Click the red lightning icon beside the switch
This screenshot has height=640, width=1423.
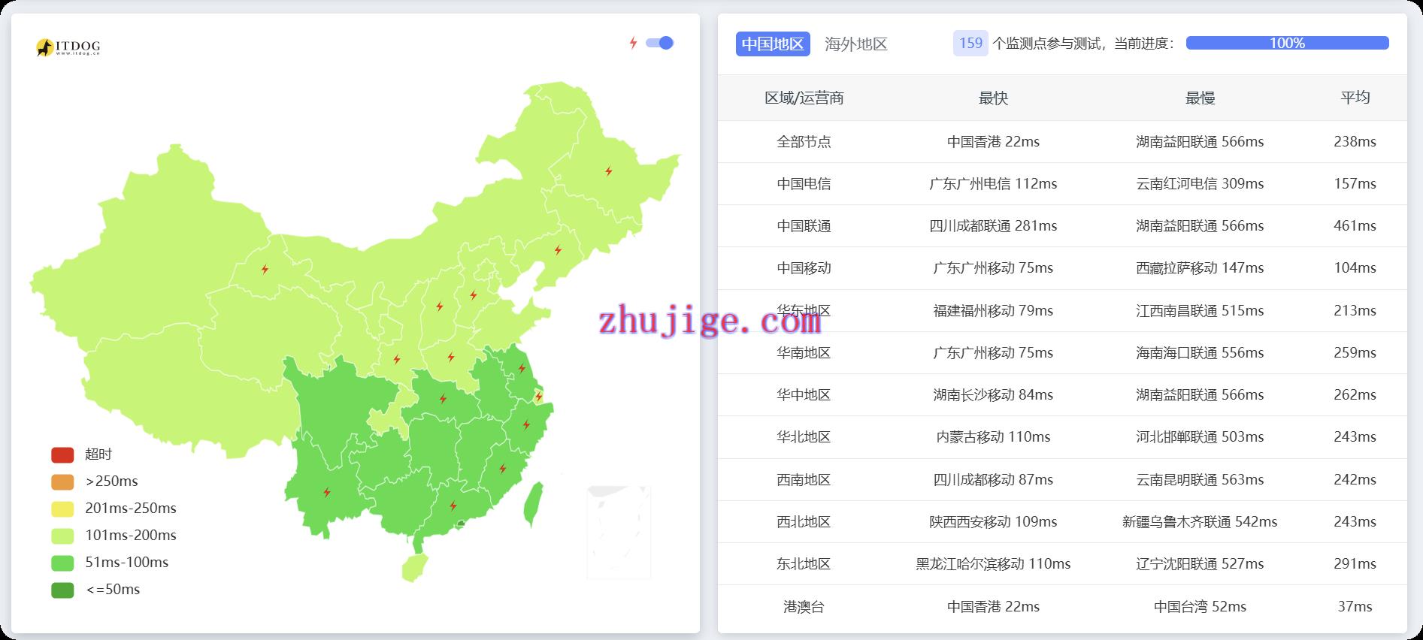(x=633, y=43)
